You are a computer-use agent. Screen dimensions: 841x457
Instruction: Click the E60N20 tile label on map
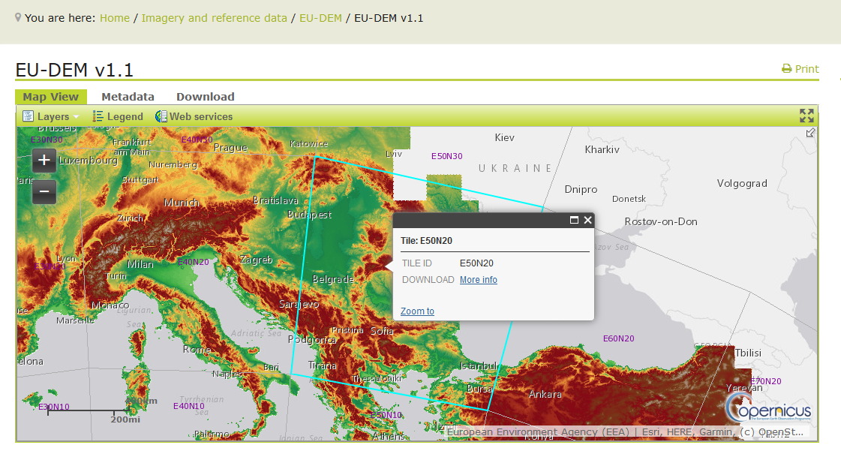(x=619, y=338)
